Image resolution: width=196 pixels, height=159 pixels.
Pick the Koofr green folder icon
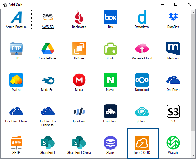(x=111, y=48)
